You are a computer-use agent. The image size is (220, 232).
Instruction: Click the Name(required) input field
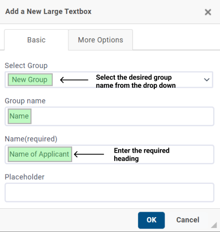tap(109, 154)
